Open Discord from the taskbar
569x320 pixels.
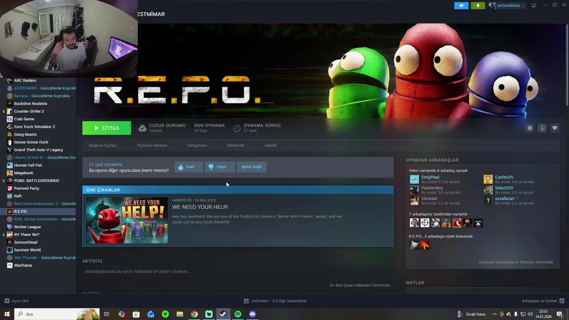[x=252, y=314]
